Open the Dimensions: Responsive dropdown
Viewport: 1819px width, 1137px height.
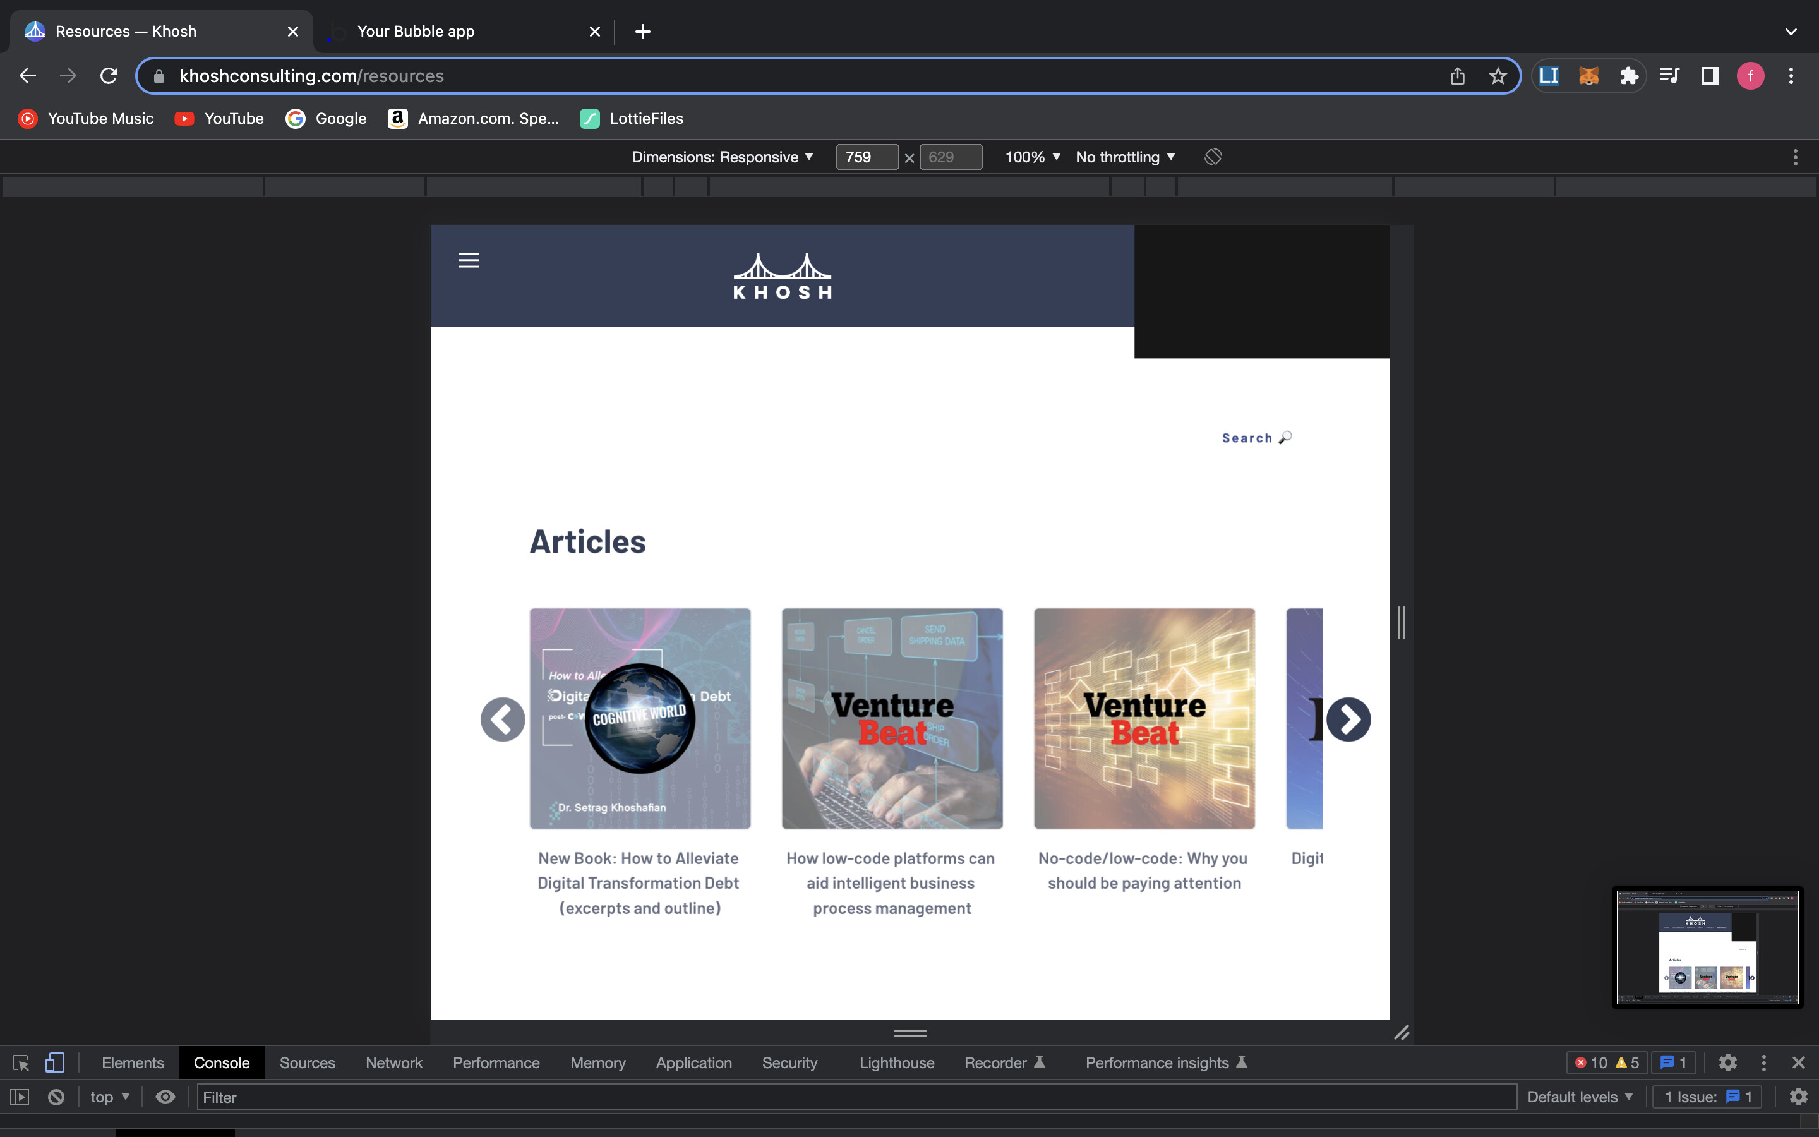[721, 157]
